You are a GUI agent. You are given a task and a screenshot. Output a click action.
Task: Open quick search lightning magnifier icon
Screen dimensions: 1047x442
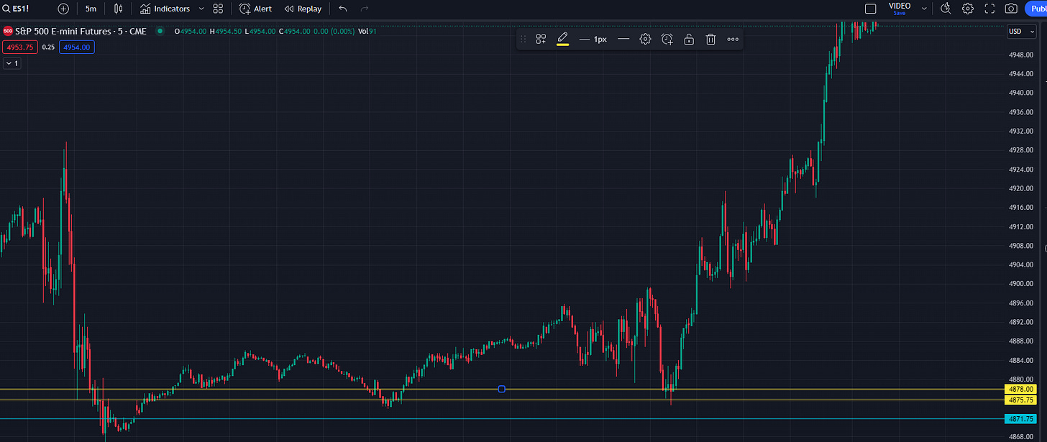pyautogui.click(x=946, y=9)
